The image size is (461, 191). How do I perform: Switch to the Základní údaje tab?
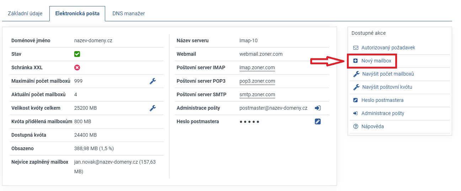point(25,13)
